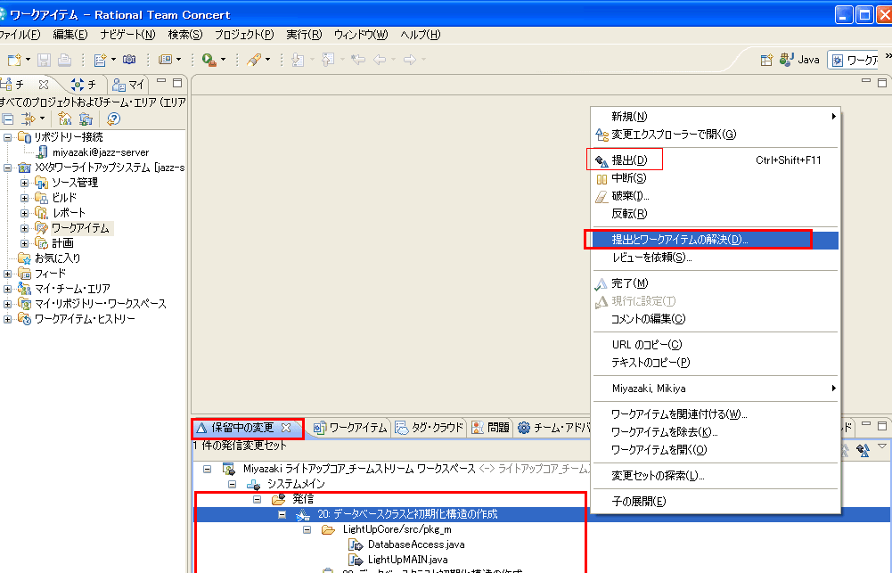Viewport: 892px width, 573px height.
Task: Select 破棄(I)... in the context menu
Action: pyautogui.click(x=715, y=196)
